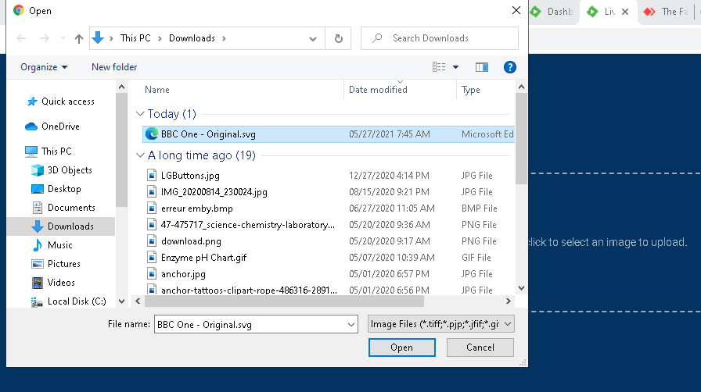Collapse the Today file group
The height and width of the screenshot is (392, 701).
pos(141,114)
